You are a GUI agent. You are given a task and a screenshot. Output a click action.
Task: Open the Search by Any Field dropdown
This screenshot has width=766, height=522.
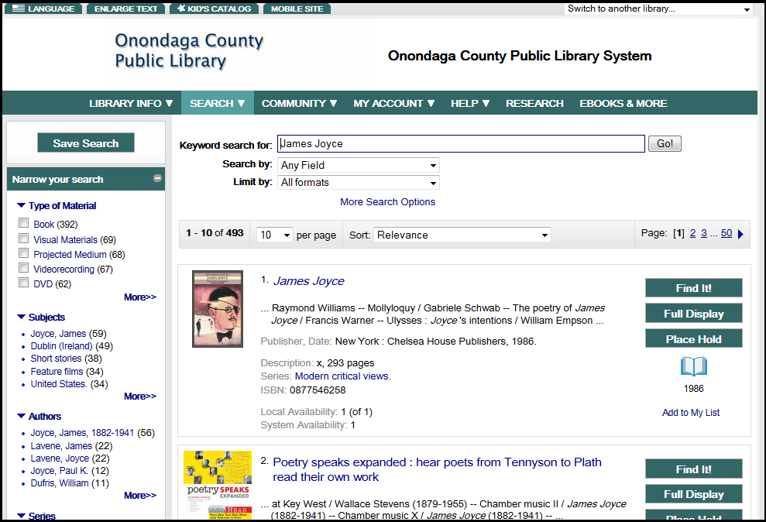(359, 165)
